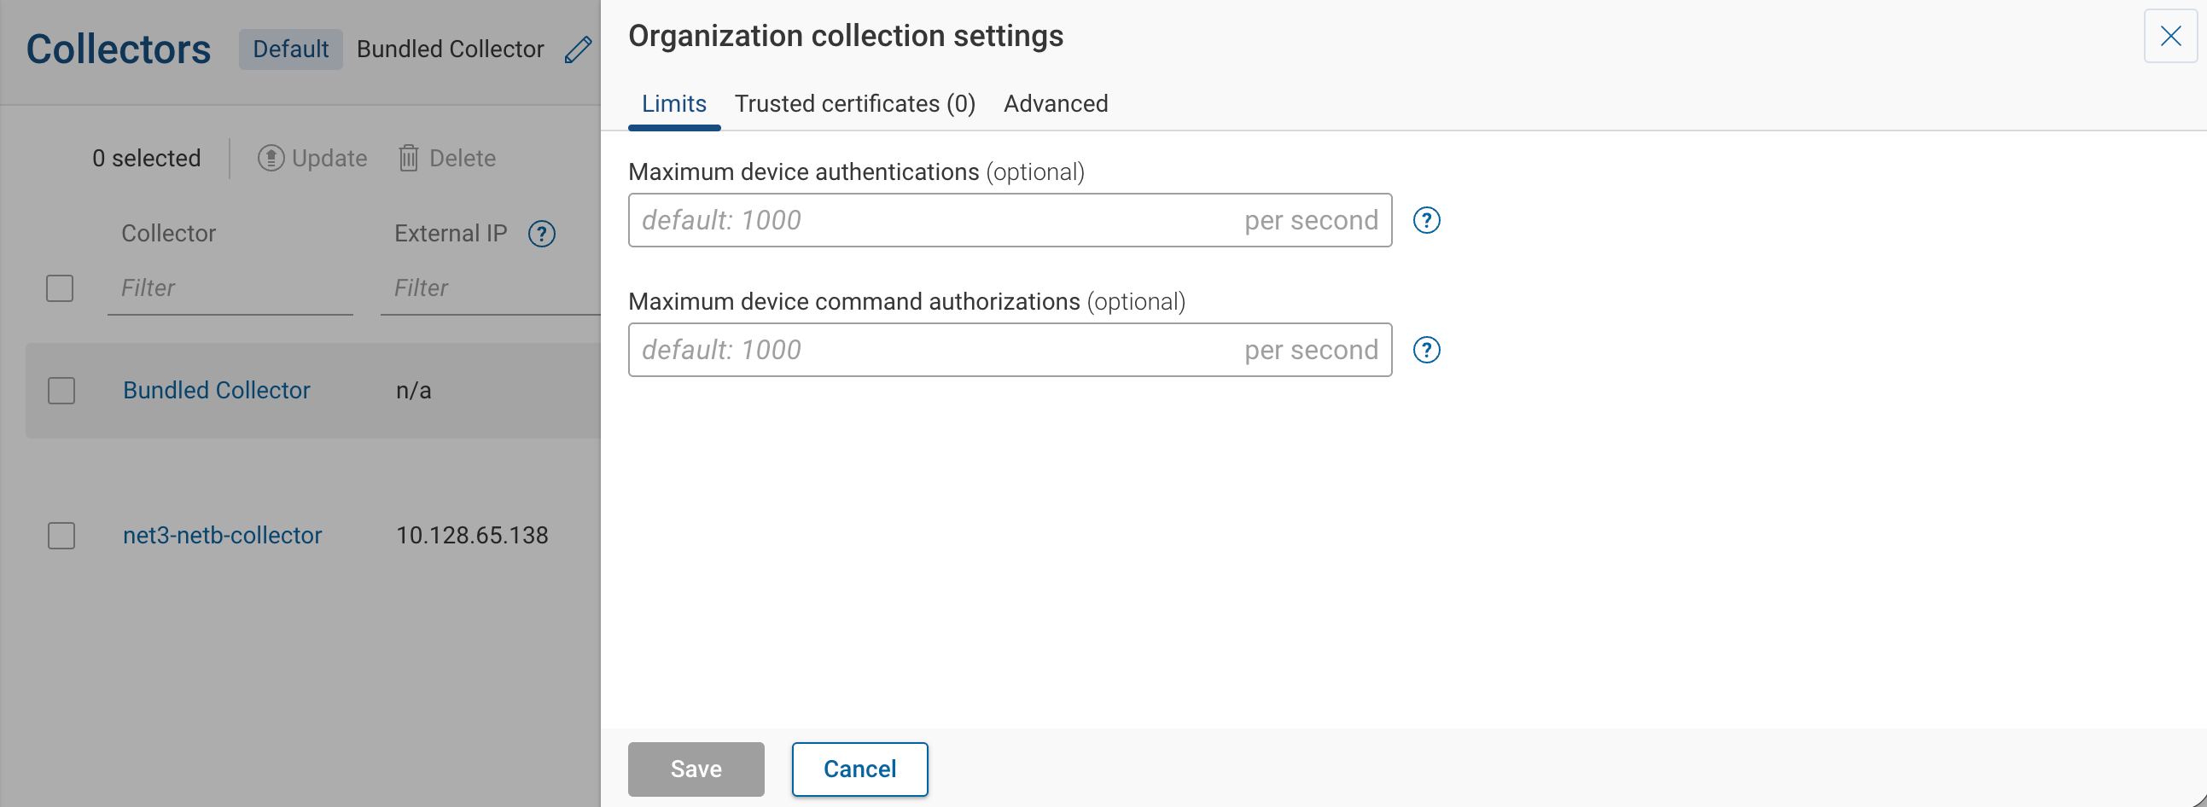Switch to the Limits tab
The image size is (2207, 807).
(x=673, y=104)
